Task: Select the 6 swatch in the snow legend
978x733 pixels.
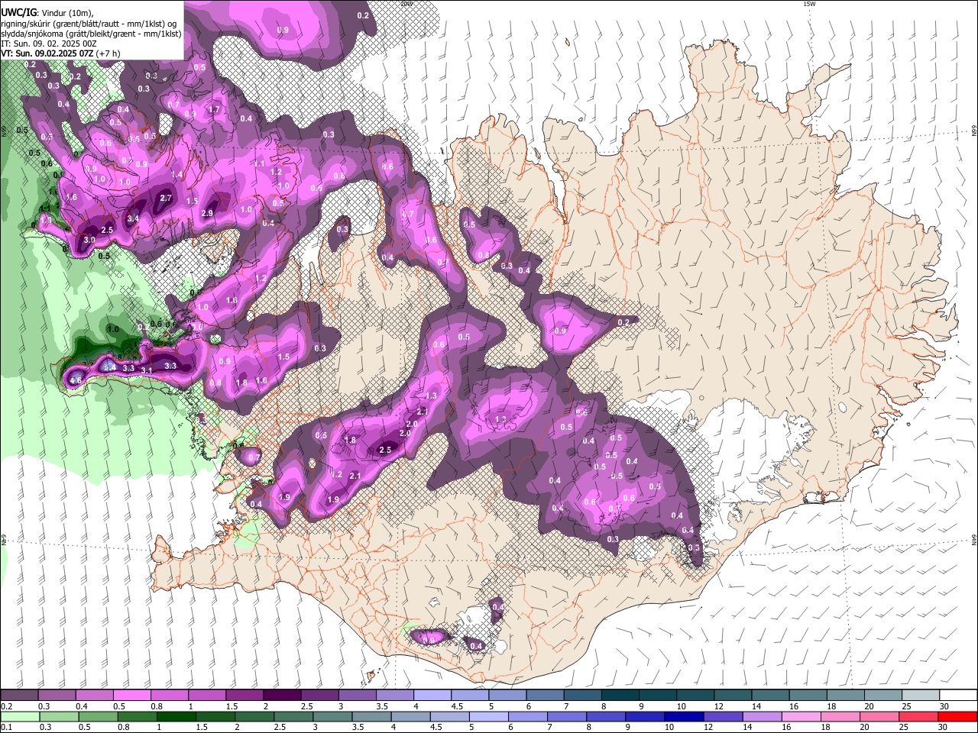Action: click(x=544, y=696)
